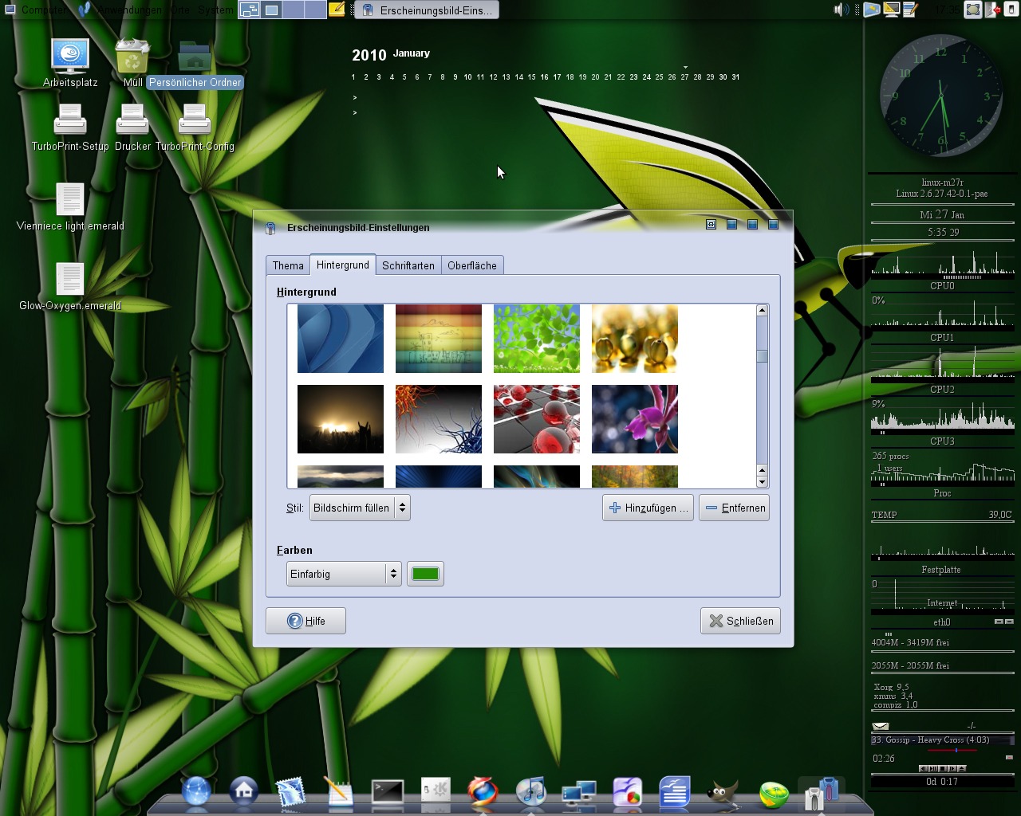
Task: Open the Drucker printer icon
Action: point(132,127)
